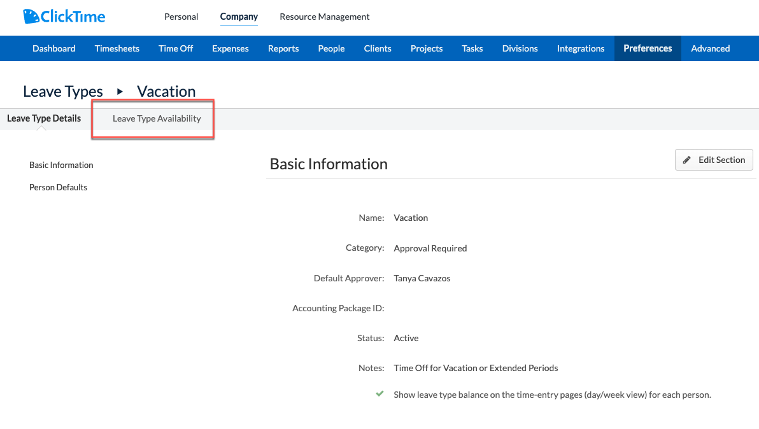Image resolution: width=759 pixels, height=429 pixels.
Task: Go to the Divisions tab
Action: click(520, 48)
